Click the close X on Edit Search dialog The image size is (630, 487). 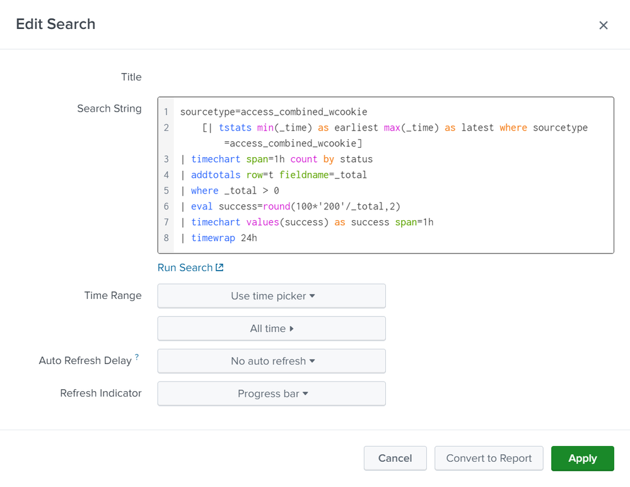(604, 25)
